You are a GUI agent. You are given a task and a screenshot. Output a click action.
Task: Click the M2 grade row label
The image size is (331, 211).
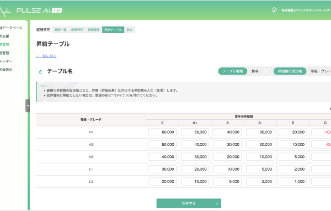tap(91, 145)
